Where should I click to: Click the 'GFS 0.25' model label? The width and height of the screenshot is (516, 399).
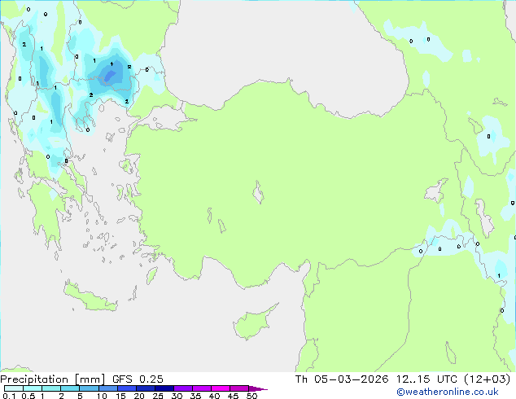tap(138, 379)
